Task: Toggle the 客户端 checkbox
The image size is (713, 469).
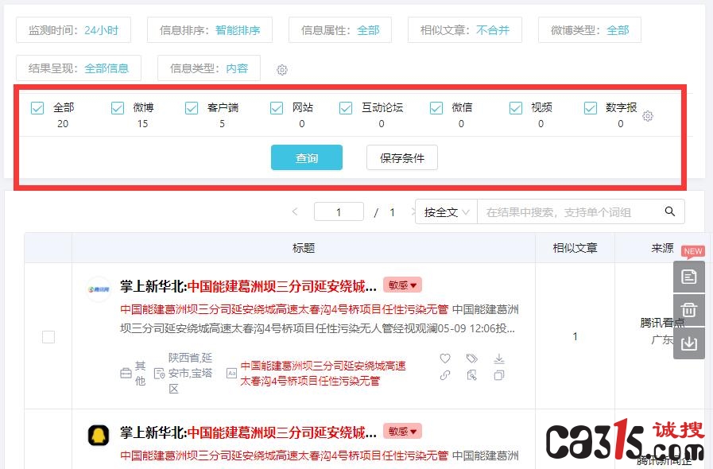Action: click(192, 108)
